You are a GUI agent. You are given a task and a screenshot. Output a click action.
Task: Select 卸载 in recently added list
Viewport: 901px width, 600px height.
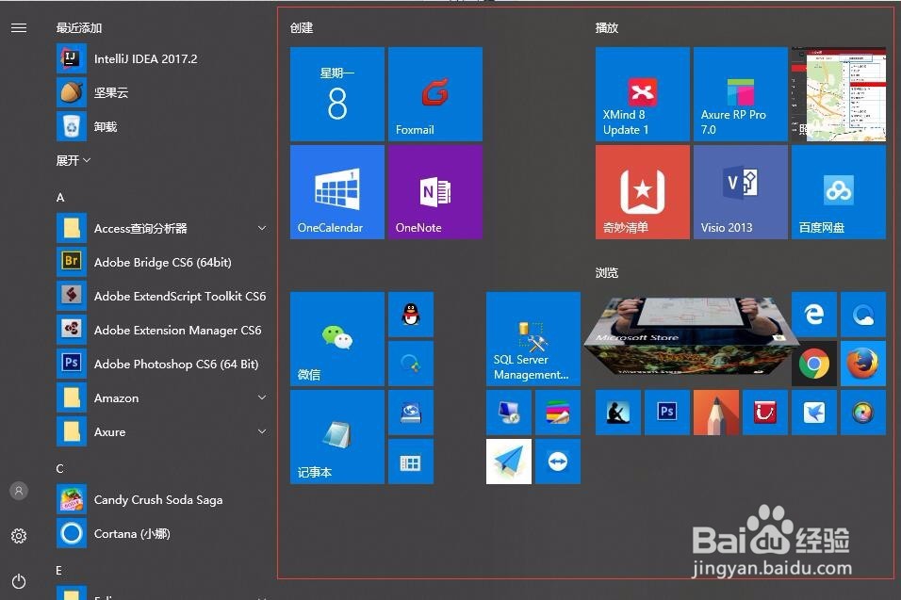(x=163, y=126)
